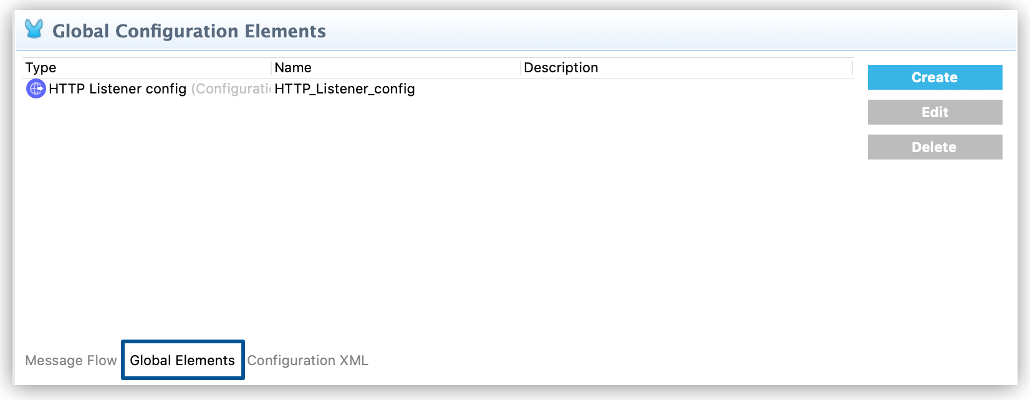This screenshot has width=1030, height=400.
Task: Select the HTTP_Listener_config row
Action: [x=436, y=89]
